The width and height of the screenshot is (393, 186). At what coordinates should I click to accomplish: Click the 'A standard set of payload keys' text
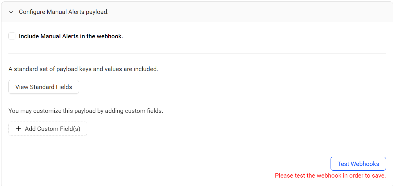coord(83,69)
